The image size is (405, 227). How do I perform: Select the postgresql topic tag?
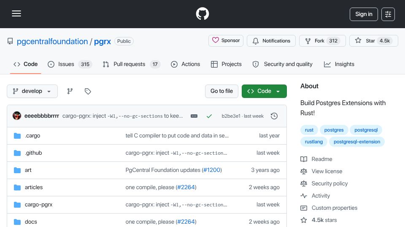coord(366,130)
